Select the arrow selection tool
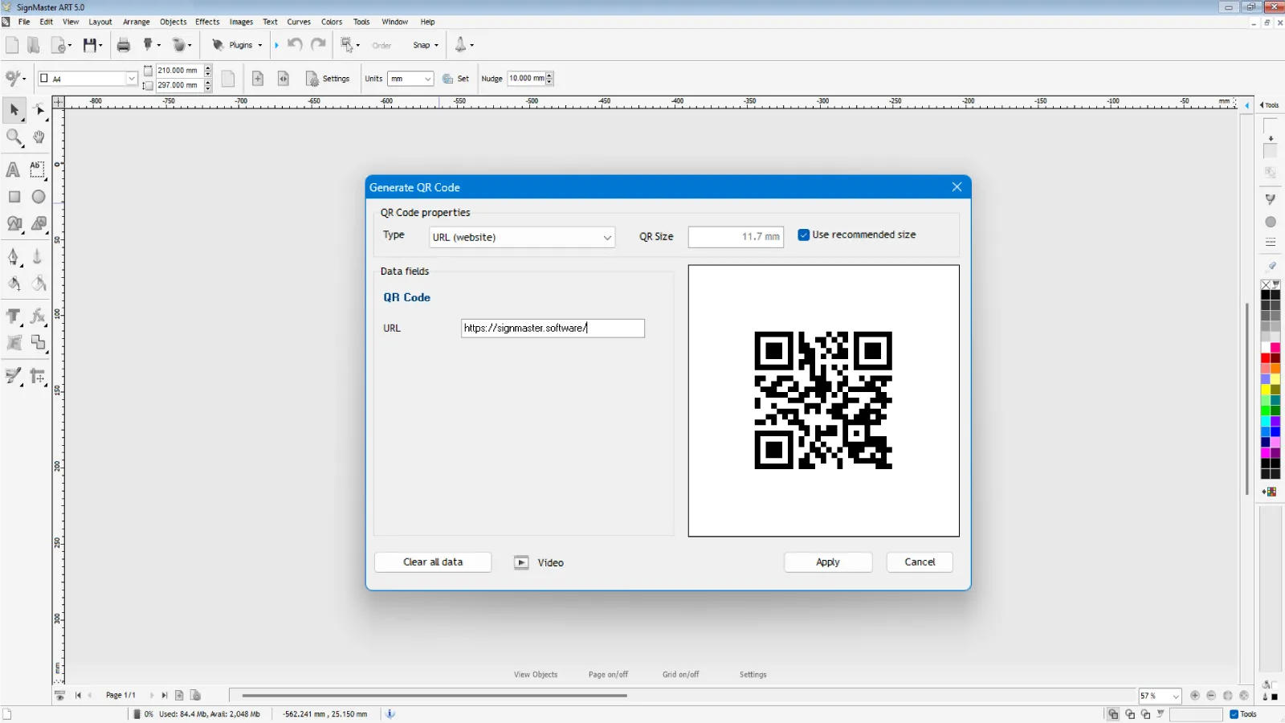Viewport: 1285px width, 723px height. point(14,110)
